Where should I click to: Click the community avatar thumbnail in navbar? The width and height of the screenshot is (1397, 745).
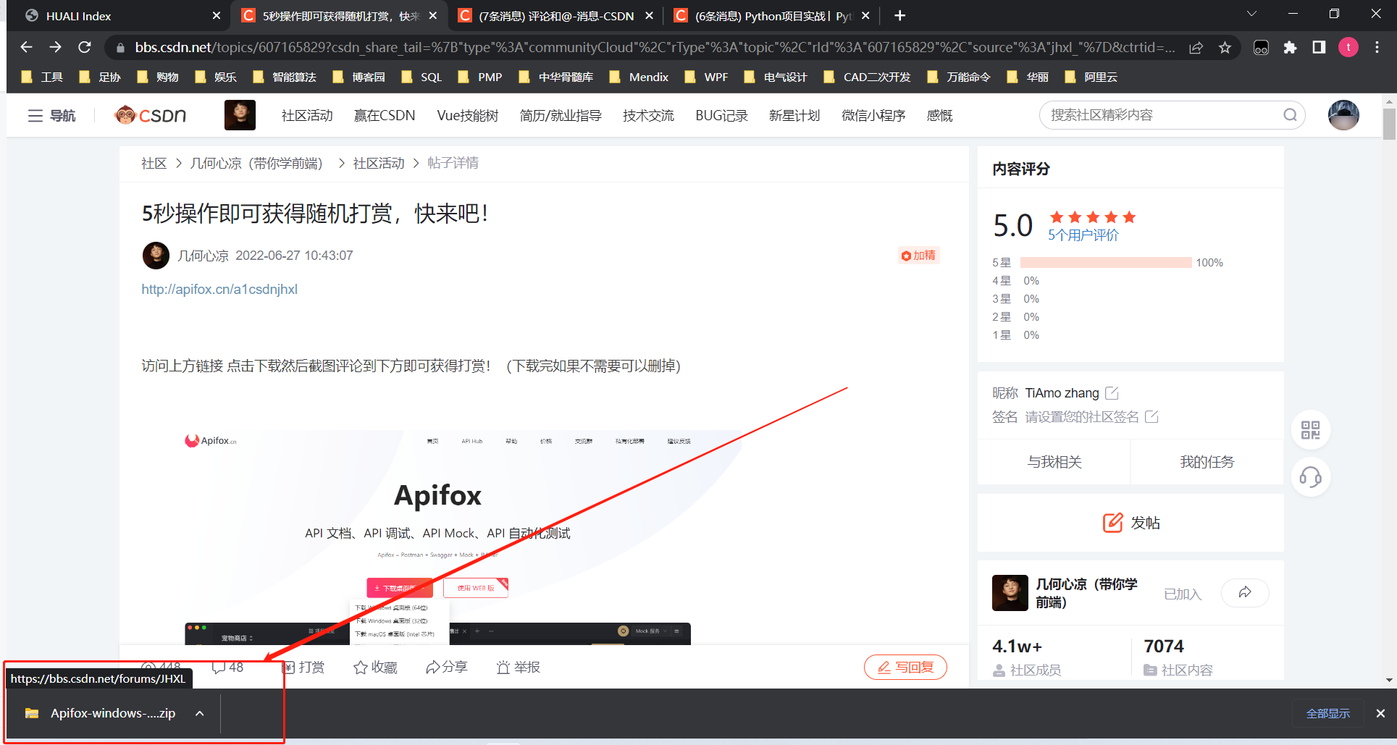pyautogui.click(x=240, y=115)
